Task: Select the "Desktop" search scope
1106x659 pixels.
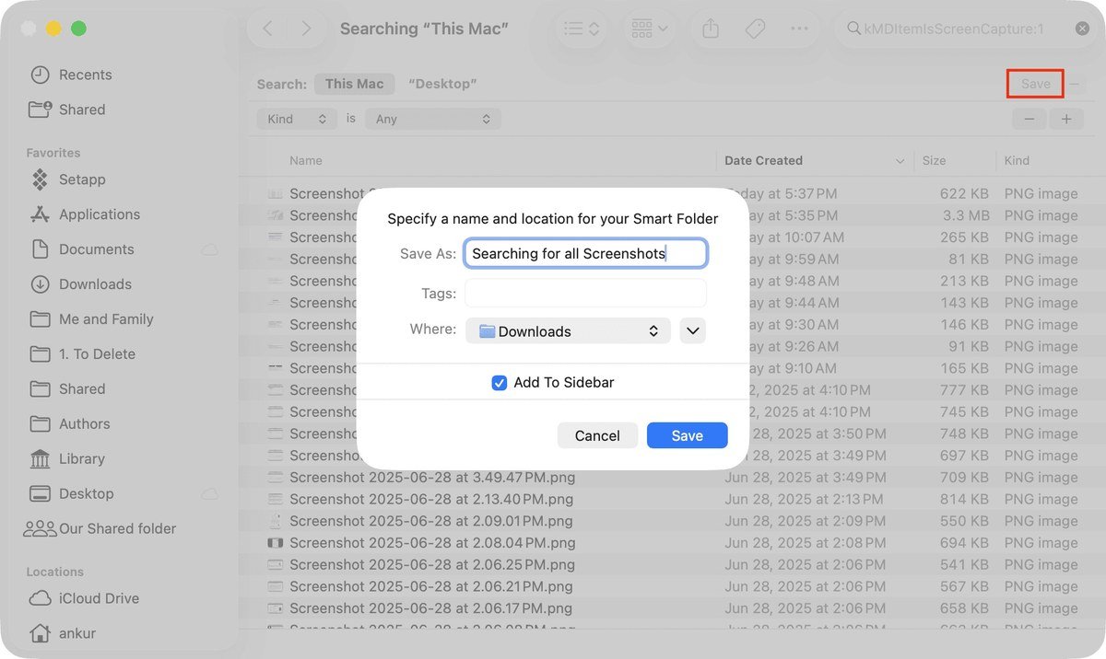Action: tap(442, 84)
